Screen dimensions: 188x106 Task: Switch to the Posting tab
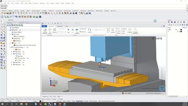[27, 23]
